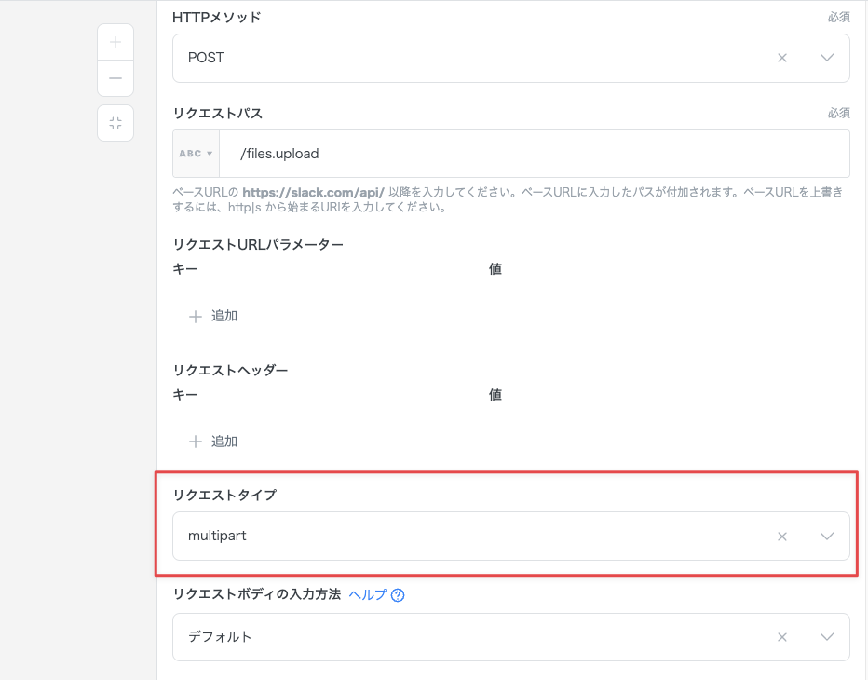Open the ヘルプ link for request body
The image size is (868, 680).
[367, 594]
